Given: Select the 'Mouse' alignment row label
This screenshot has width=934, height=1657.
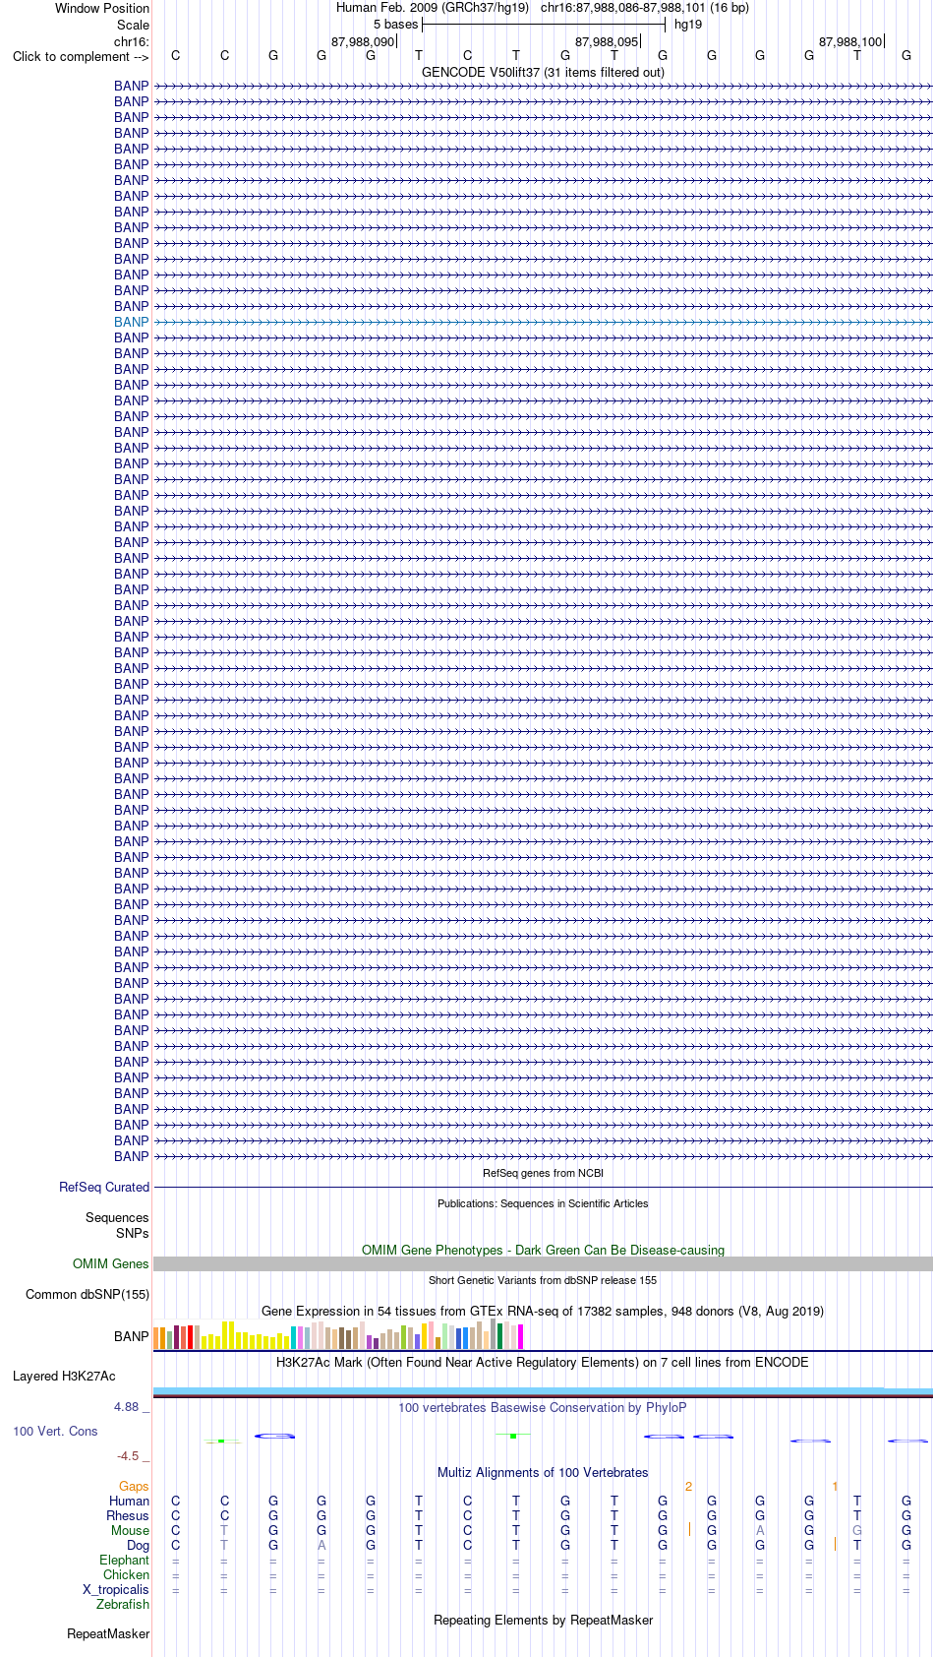Looking at the screenshot, I should point(130,1531).
